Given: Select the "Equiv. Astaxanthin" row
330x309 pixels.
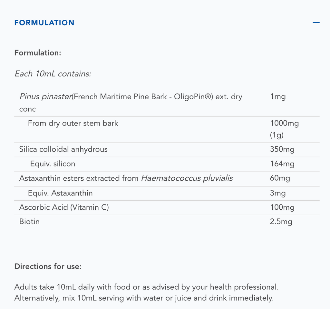Looking at the screenshot, I should coord(60,193).
